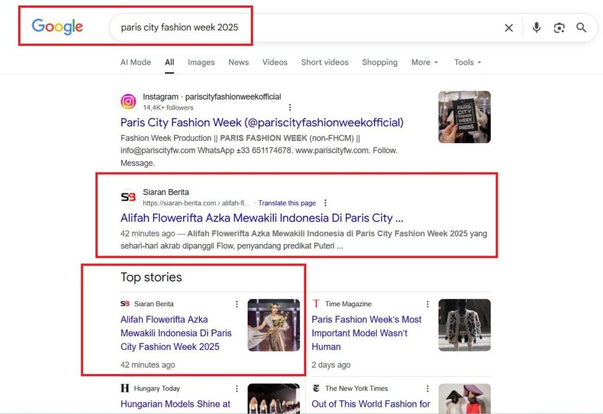Viewport: 603px width, 414px height.
Task: Expand the More search filters dropdown
Action: click(424, 62)
